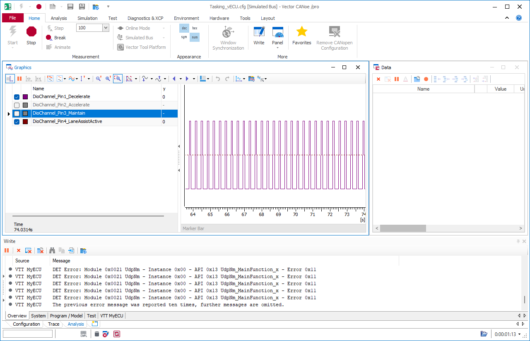Expand the DioChannel_Pin3_Maintain row arrow

point(9,113)
